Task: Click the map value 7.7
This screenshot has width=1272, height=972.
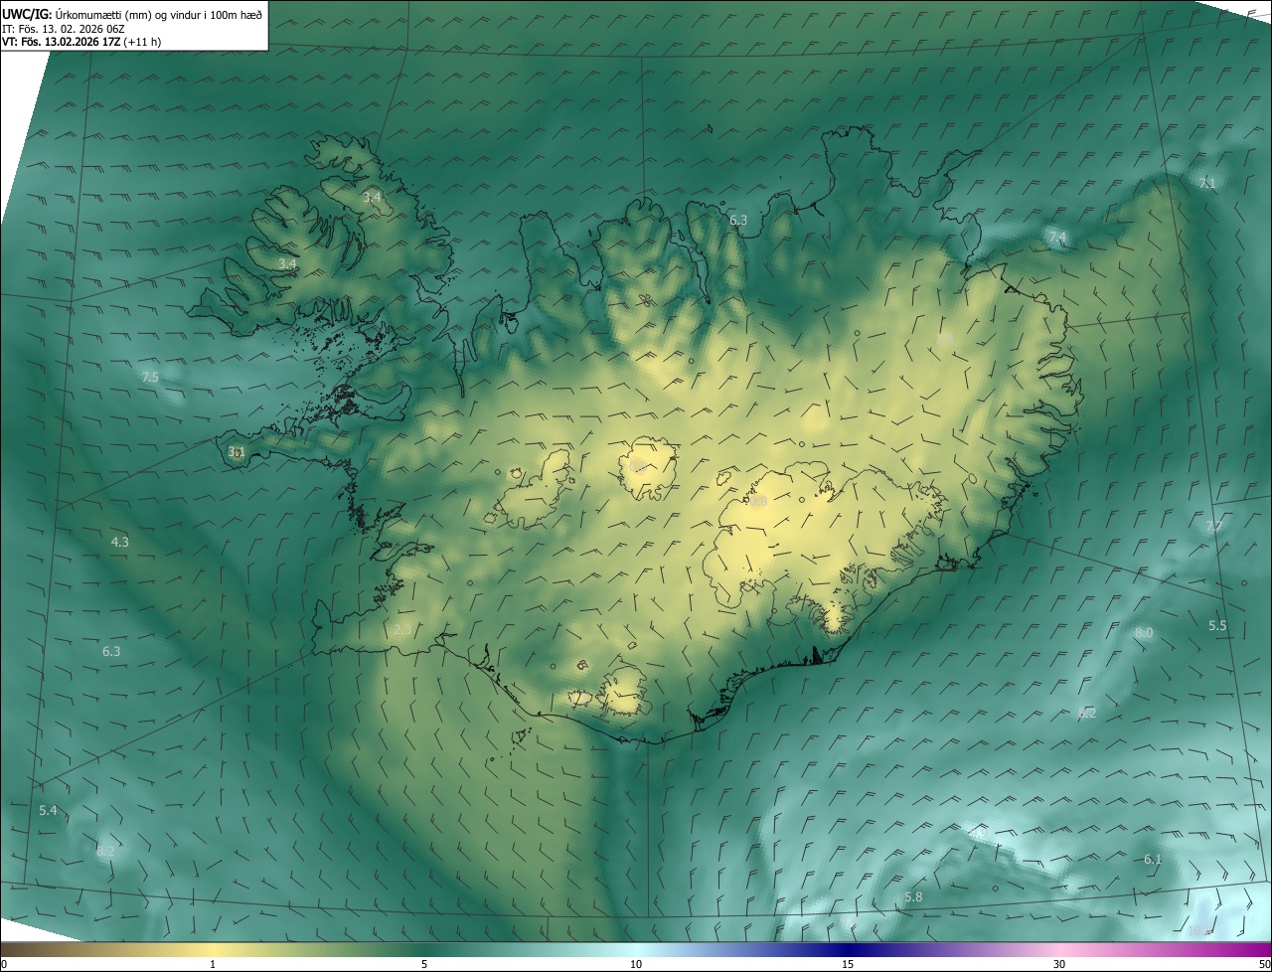Action: click(1214, 527)
